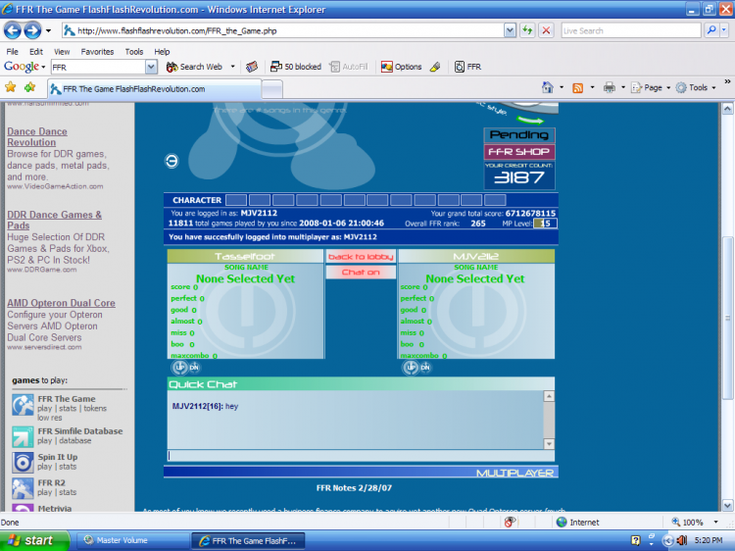
Task: Click the Stop loading red X icon
Action: 547,30
